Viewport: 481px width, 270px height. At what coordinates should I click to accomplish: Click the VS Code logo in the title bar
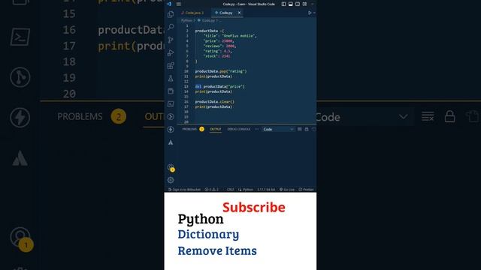pos(169,4)
